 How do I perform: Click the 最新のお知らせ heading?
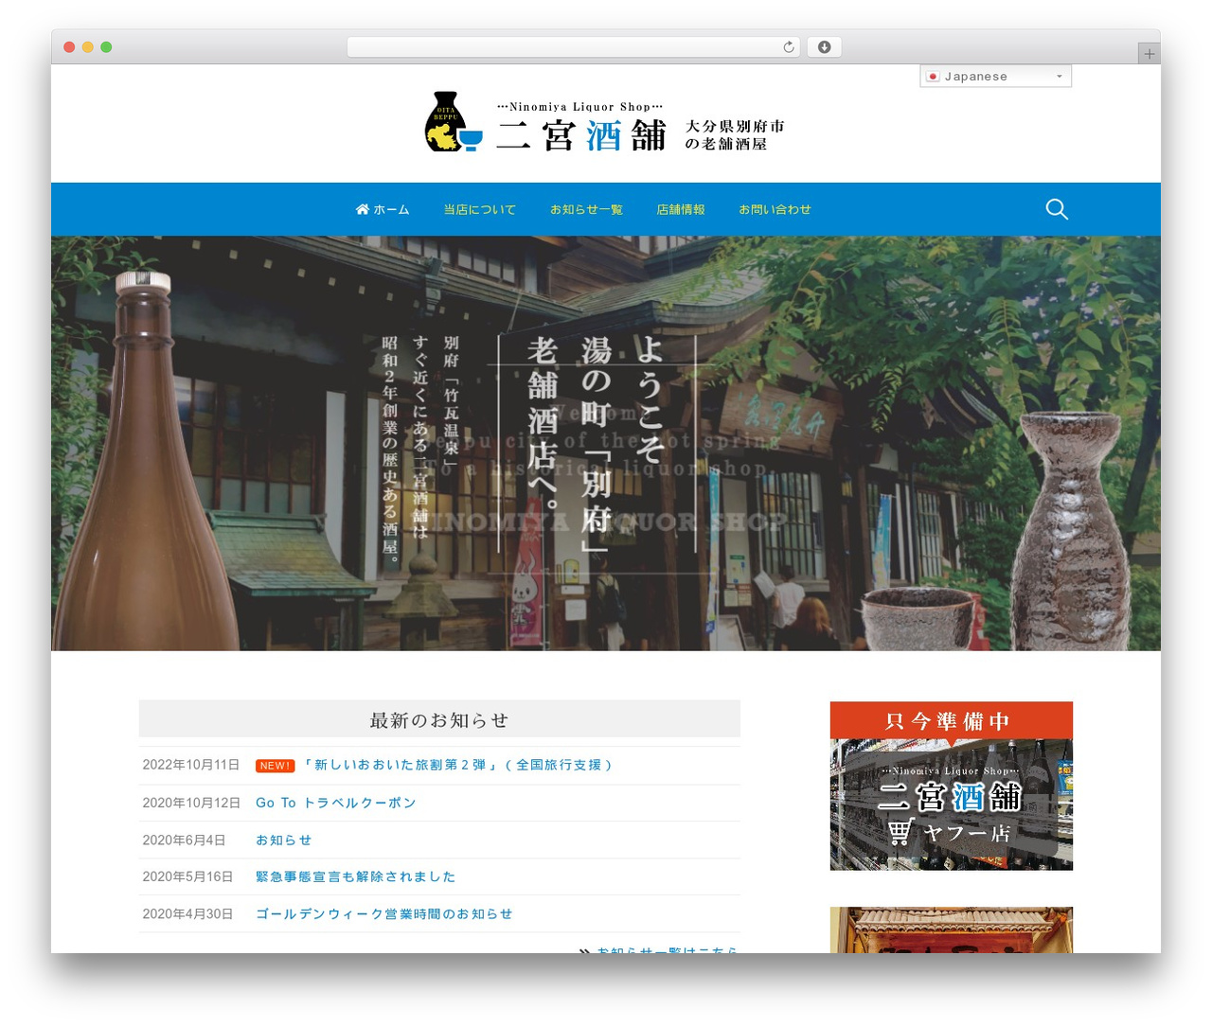[x=439, y=719]
